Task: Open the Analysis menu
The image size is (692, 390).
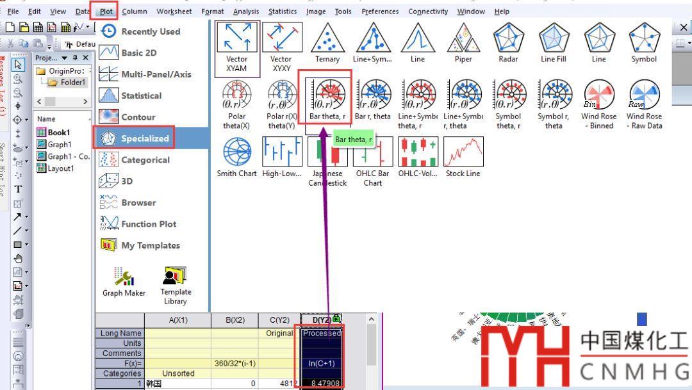Action: click(x=246, y=12)
